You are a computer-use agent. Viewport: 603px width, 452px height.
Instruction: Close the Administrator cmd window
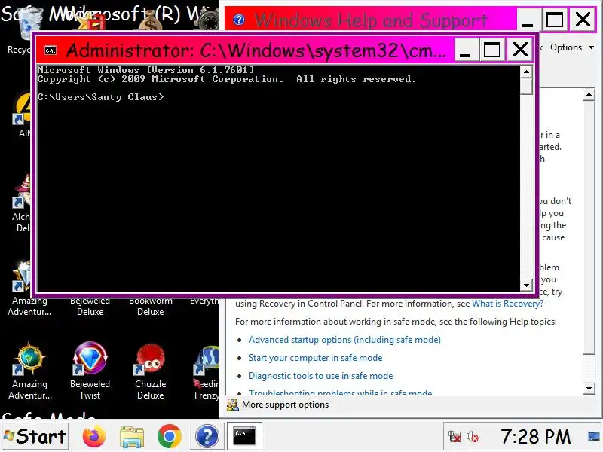(520, 50)
